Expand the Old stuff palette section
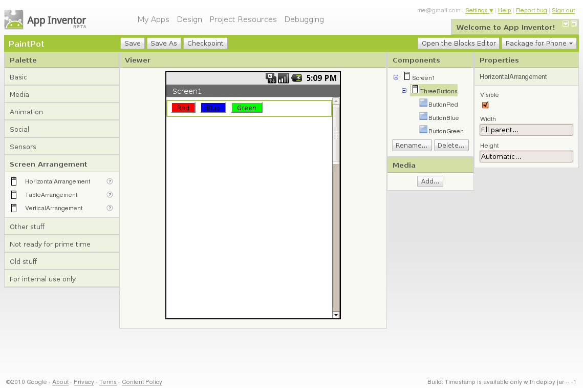The width and height of the screenshot is (583, 388). (62, 262)
